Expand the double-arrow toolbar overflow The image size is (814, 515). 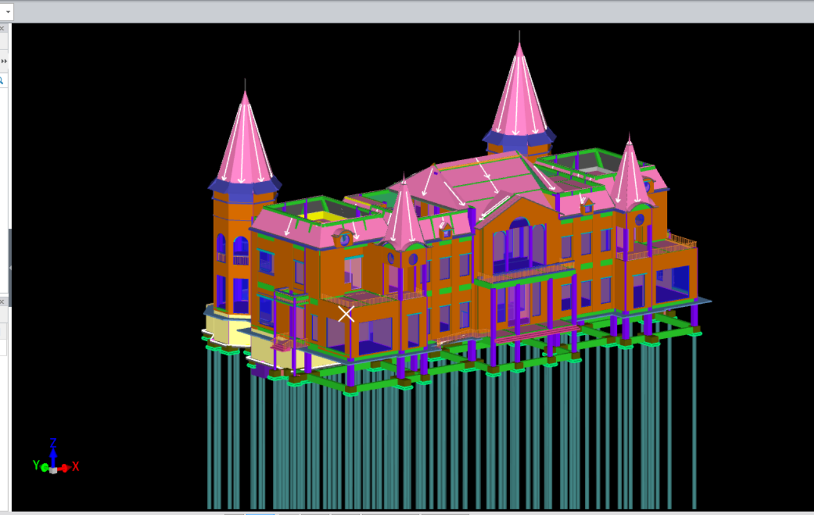[4, 61]
